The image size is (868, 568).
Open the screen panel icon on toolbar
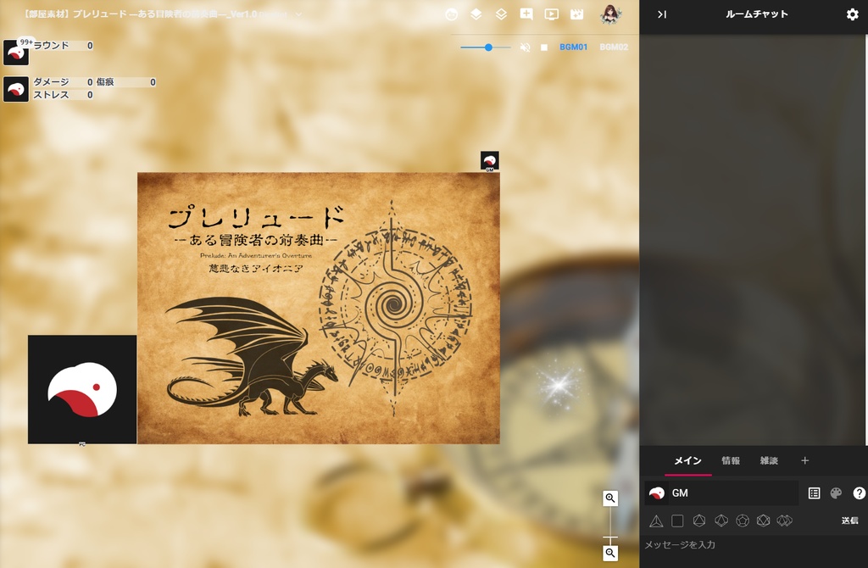(x=552, y=14)
